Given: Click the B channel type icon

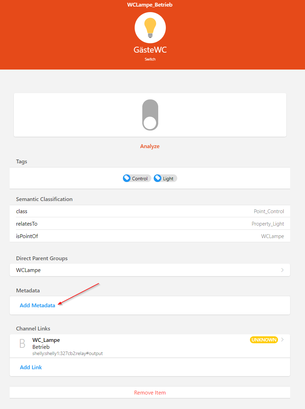Looking at the screenshot, I should [x=23, y=344].
